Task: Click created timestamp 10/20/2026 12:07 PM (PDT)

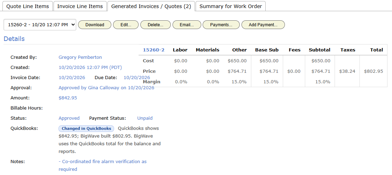Action: (x=90, y=68)
